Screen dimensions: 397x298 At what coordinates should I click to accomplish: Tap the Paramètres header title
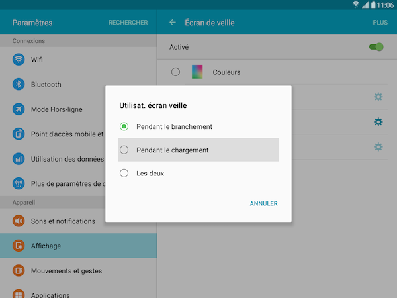click(32, 23)
